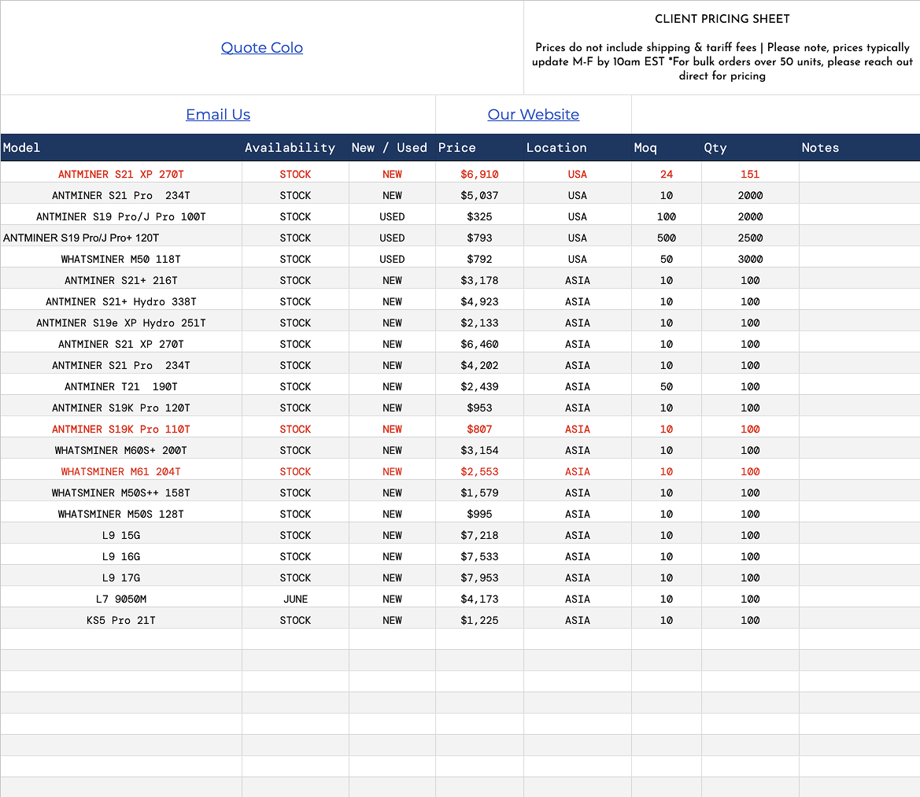Click the ANTMINER S21+ Hydro 338T cell
Image resolution: width=920 pixels, height=797 pixels.
coord(121,302)
